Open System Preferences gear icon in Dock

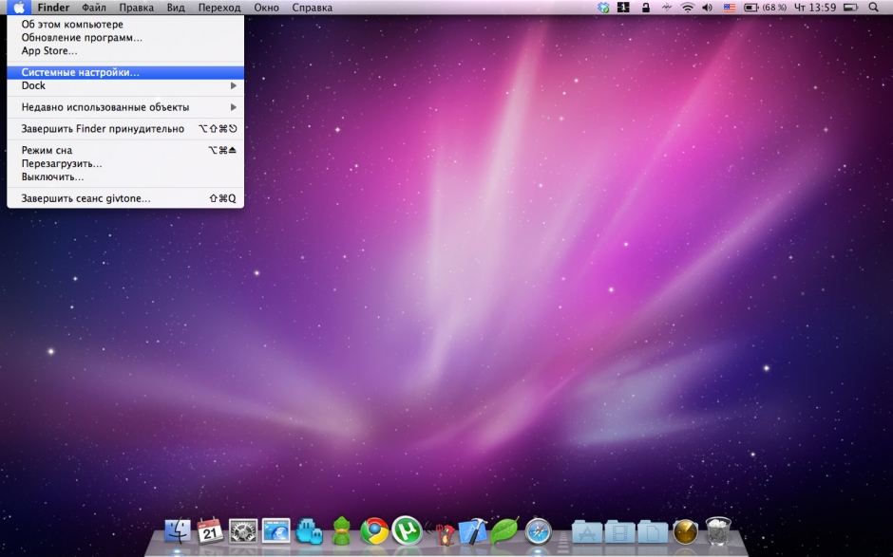click(x=243, y=532)
